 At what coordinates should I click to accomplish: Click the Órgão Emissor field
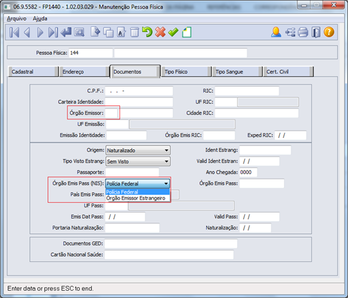point(111,113)
